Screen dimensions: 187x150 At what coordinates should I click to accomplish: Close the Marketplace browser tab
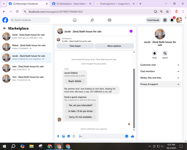[90, 4]
